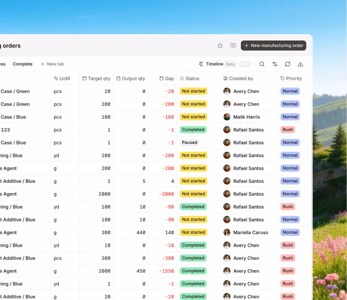Open Completed status in the -1550 gap row

pos(193,271)
